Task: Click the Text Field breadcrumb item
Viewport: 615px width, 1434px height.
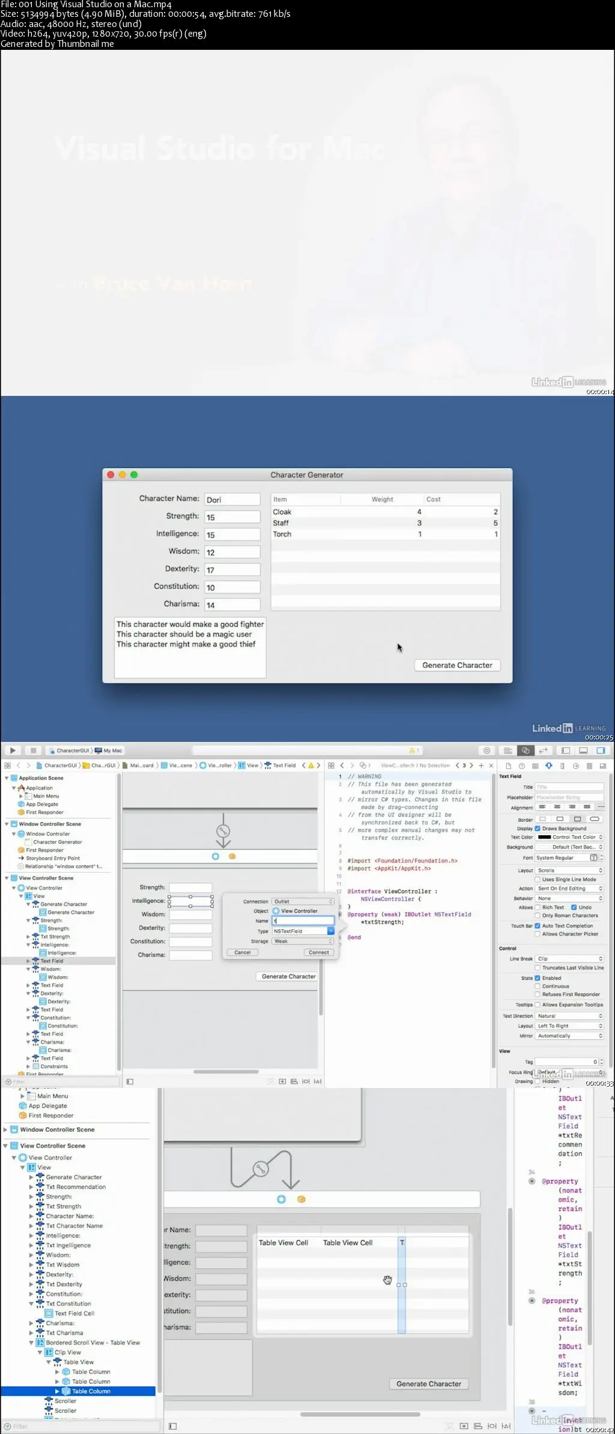Action: tap(280, 765)
